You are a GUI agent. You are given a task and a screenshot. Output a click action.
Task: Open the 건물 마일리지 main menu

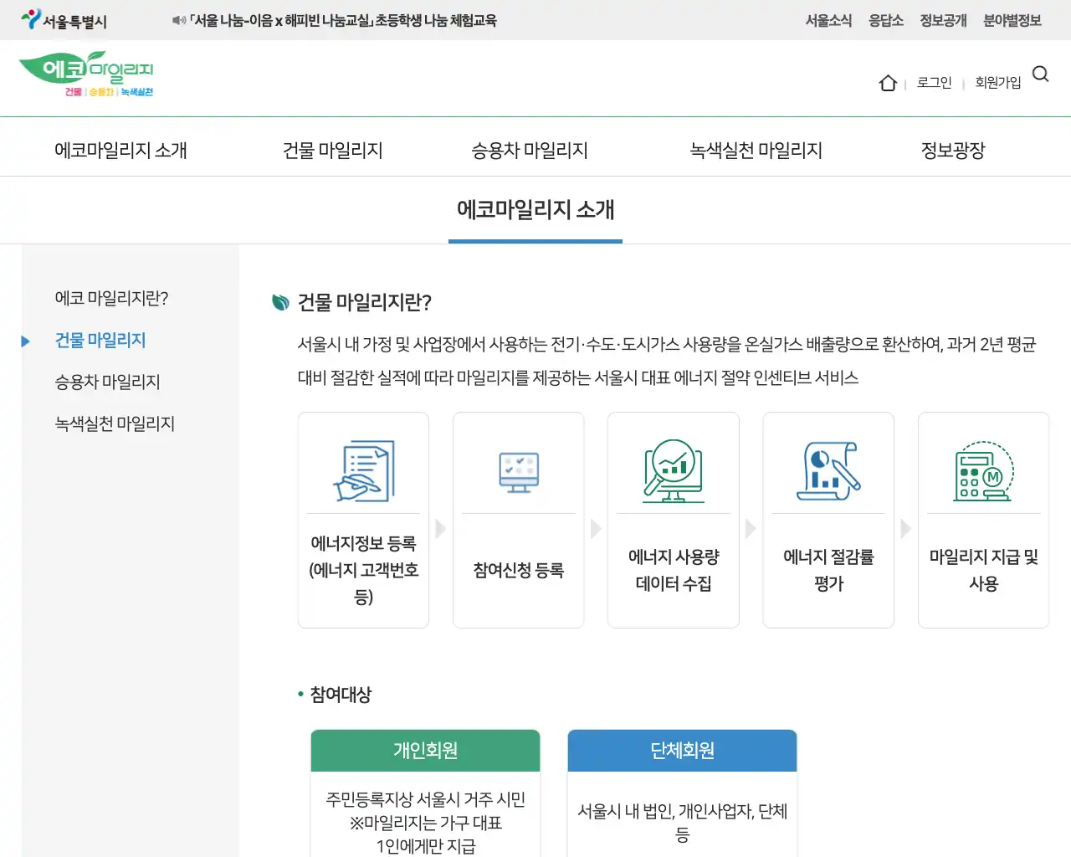333,151
